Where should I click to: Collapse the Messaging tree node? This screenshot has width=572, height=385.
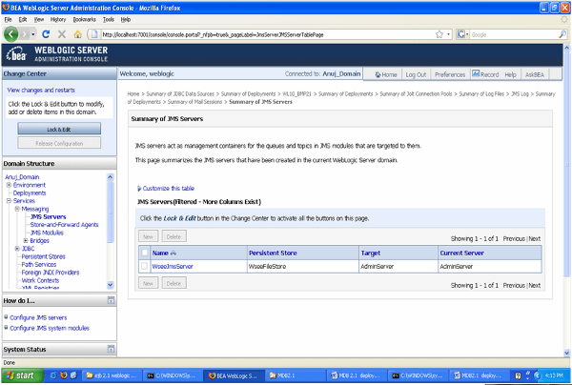[17, 209]
